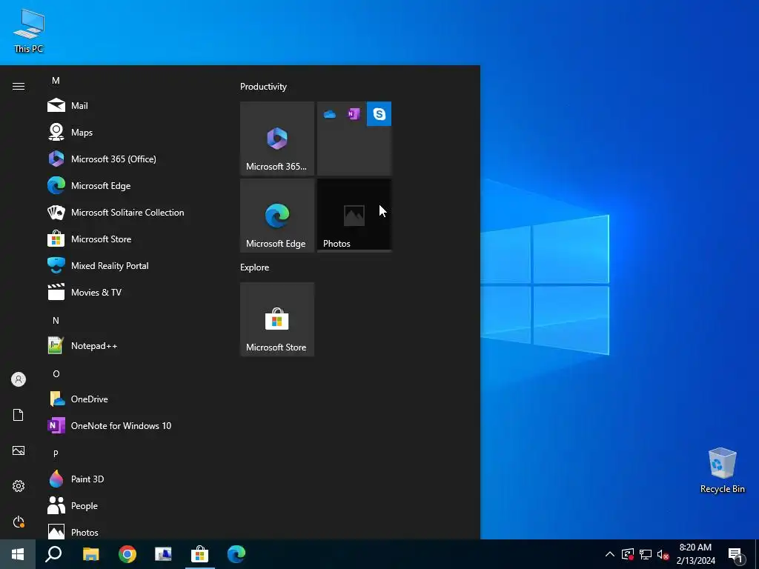This screenshot has width=759, height=569.
Task: Open Paint 3D
Action: tap(129, 479)
